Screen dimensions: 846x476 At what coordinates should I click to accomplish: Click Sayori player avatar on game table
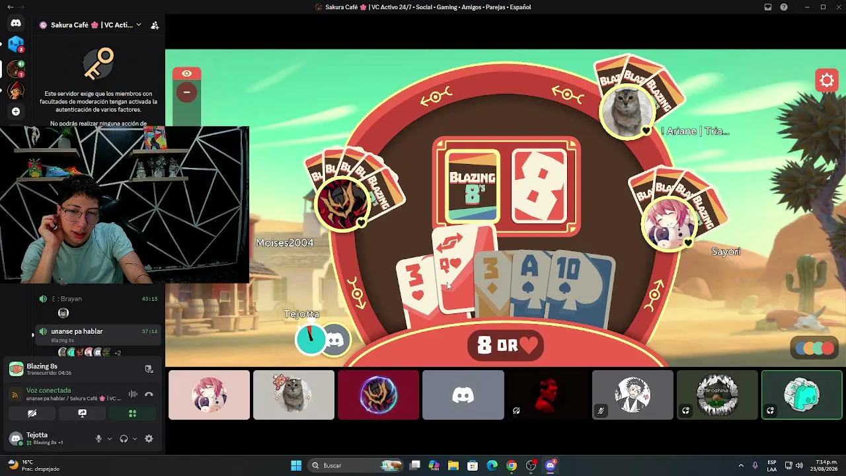click(x=668, y=223)
